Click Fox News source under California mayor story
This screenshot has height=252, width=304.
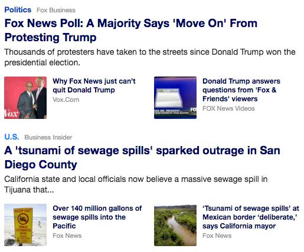(x=217, y=236)
